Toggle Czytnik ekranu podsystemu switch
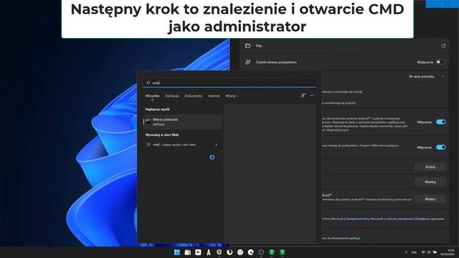The width and height of the screenshot is (459, 258). 441,62
